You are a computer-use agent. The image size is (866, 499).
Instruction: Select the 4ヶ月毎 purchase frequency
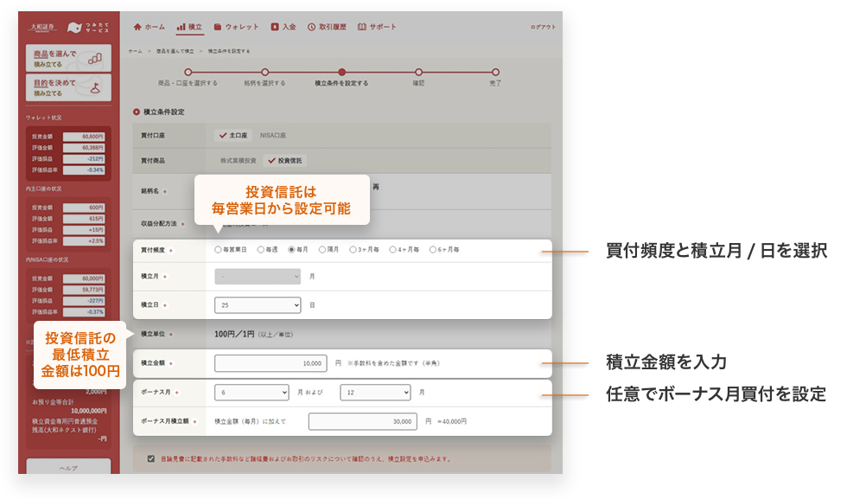pos(392,250)
